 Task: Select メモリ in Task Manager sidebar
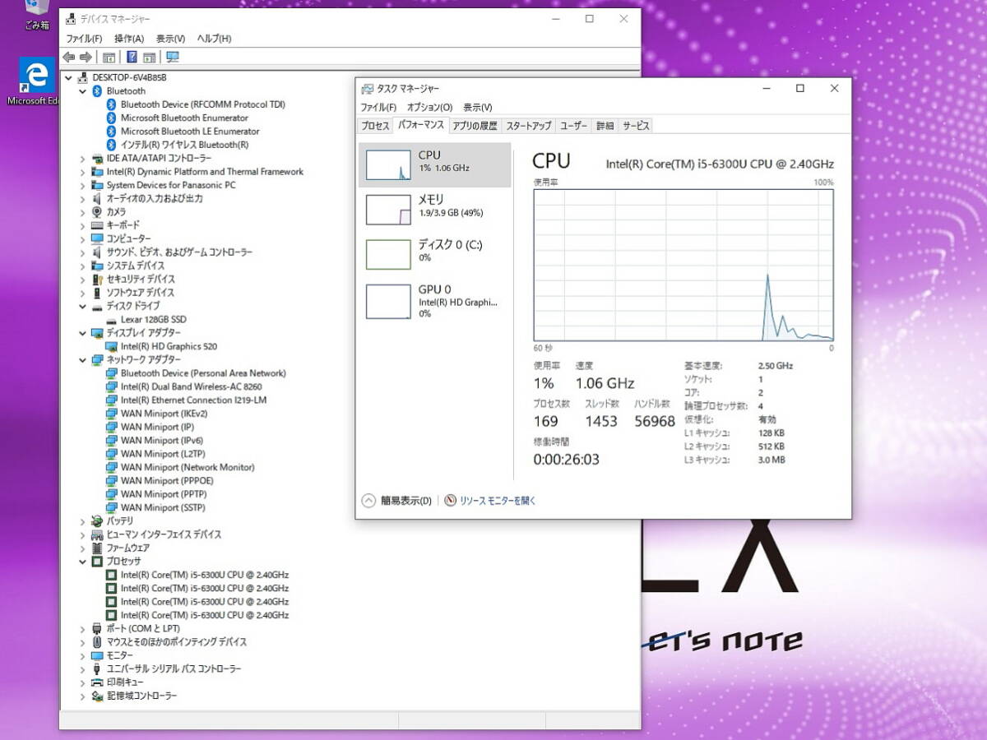[x=435, y=210]
